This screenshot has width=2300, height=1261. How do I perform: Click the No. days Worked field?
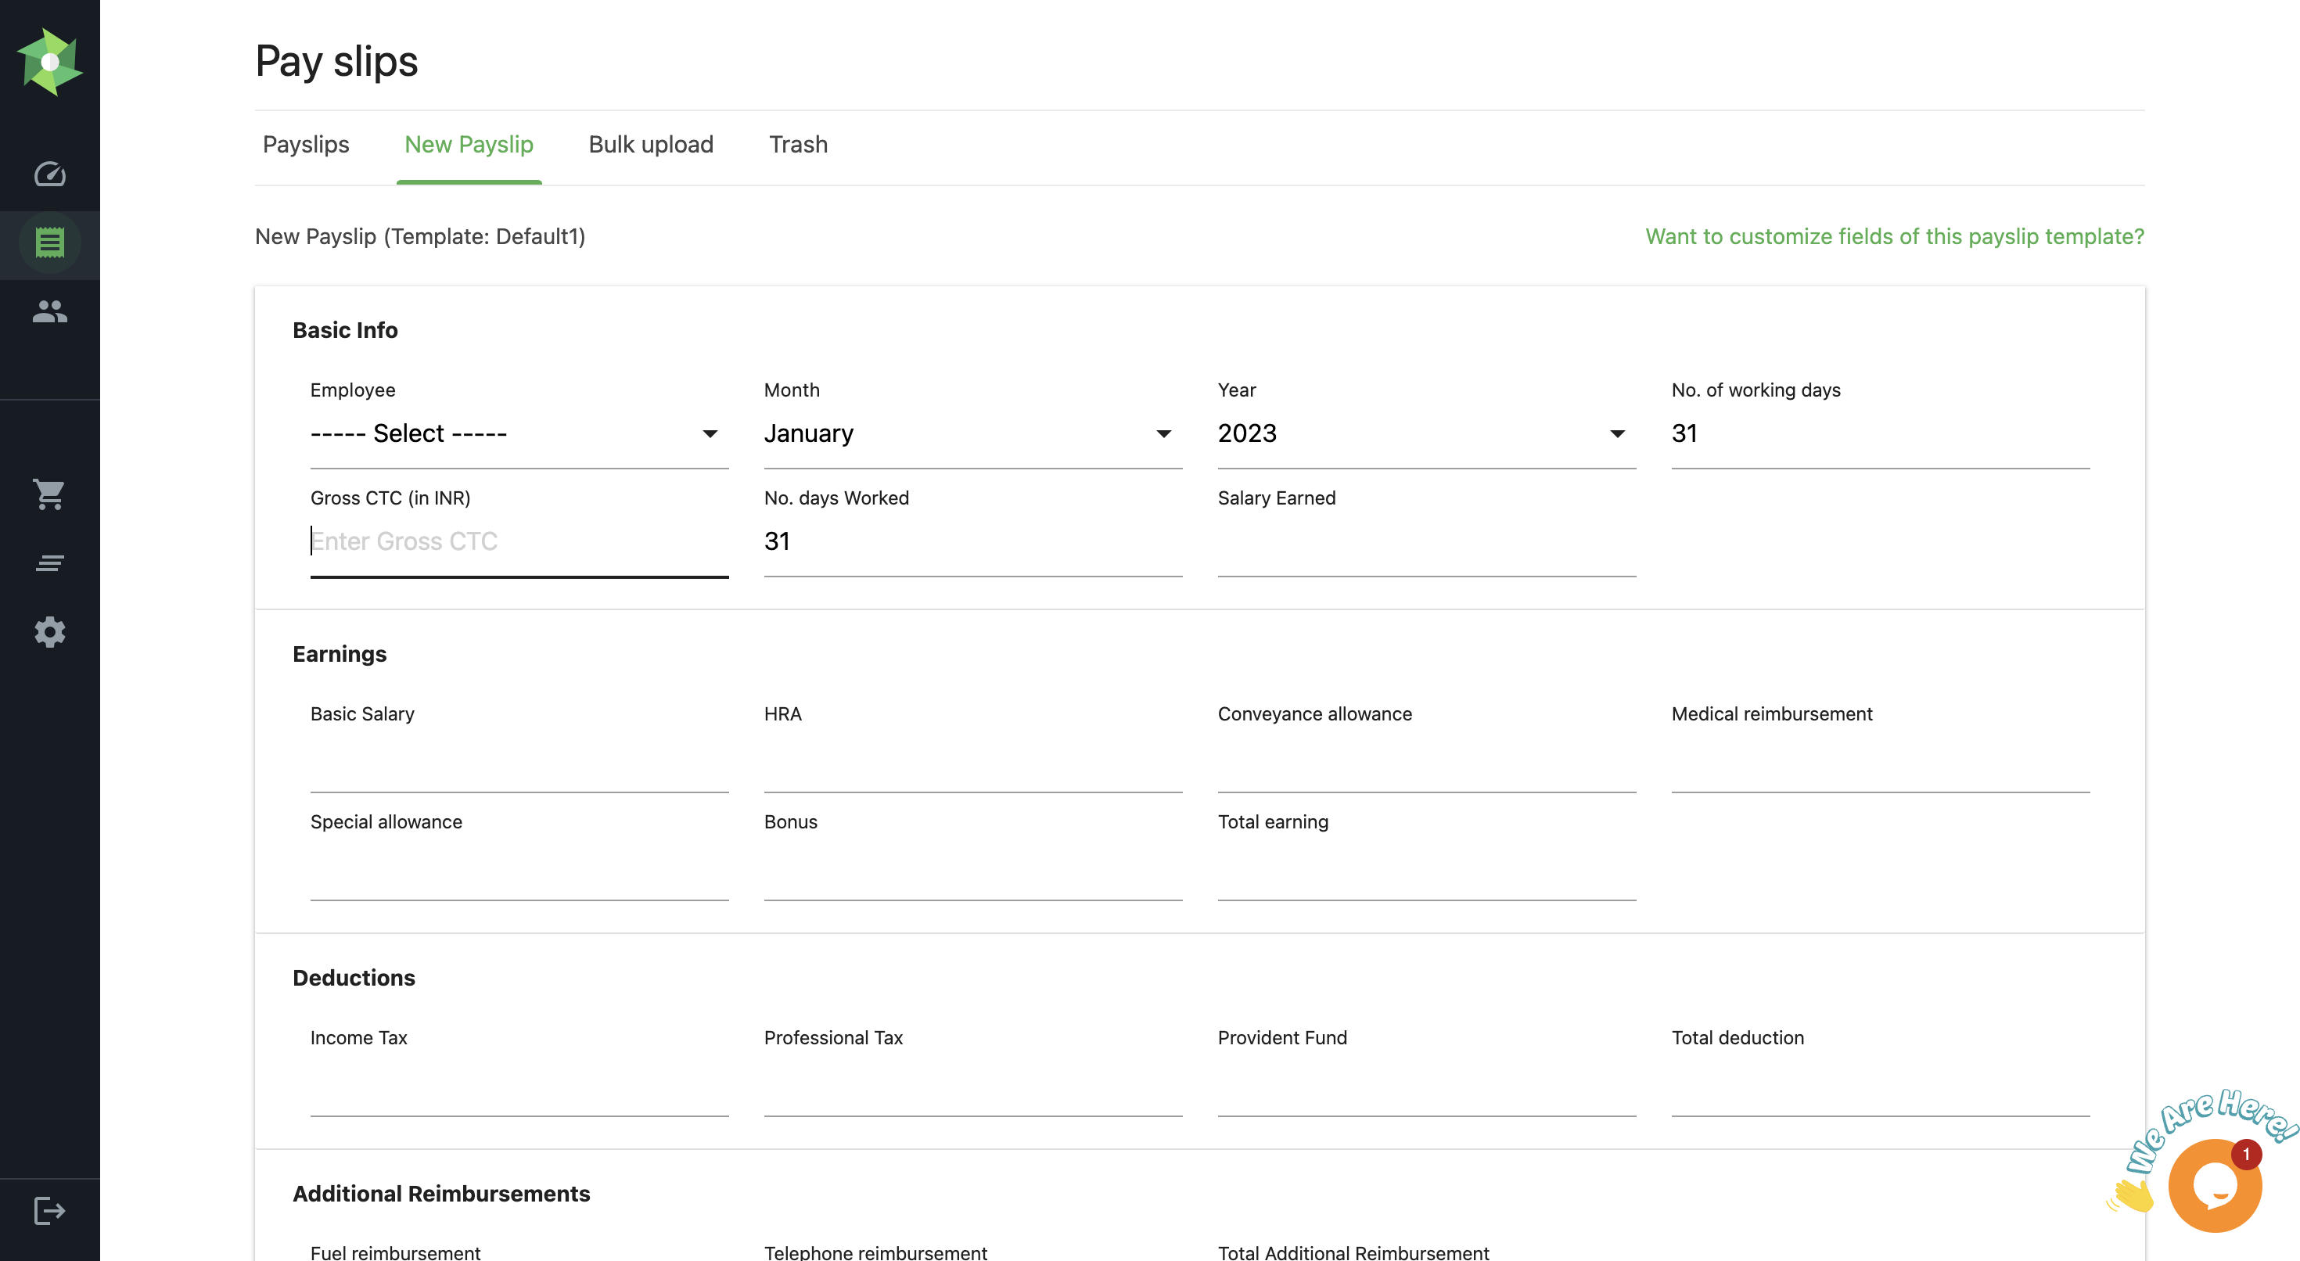point(972,541)
